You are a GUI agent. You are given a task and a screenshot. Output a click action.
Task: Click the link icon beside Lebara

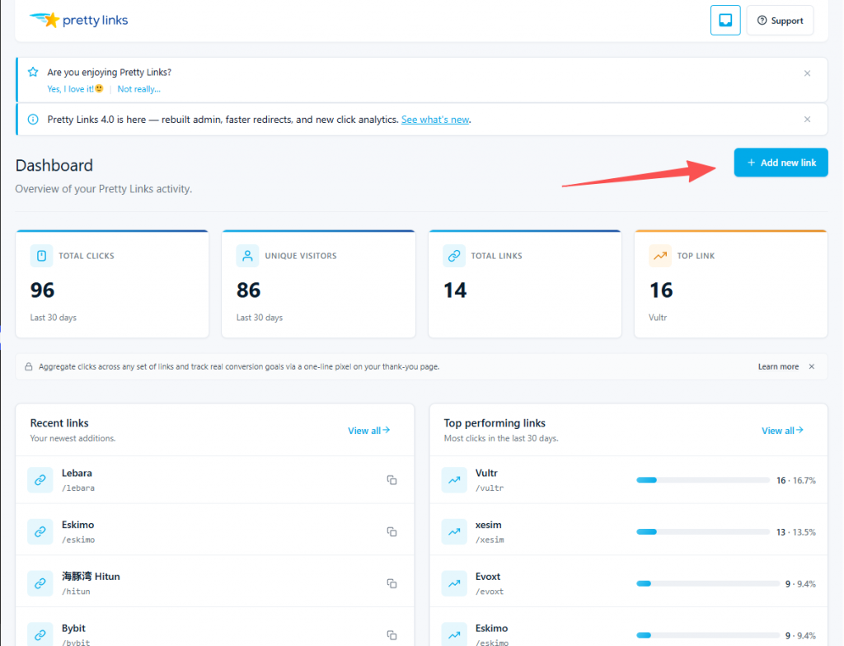pos(40,480)
